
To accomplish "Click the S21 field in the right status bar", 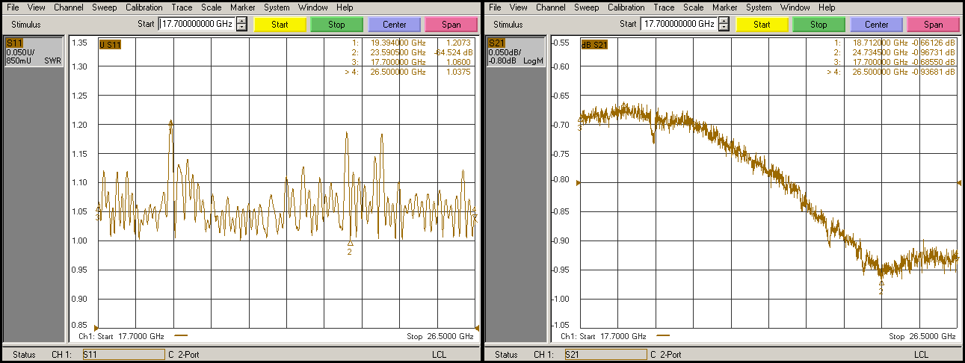I will tap(605, 354).
